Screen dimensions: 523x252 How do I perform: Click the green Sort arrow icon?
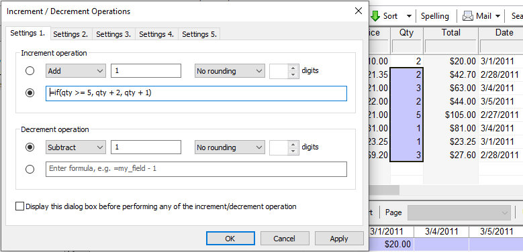tap(375, 16)
